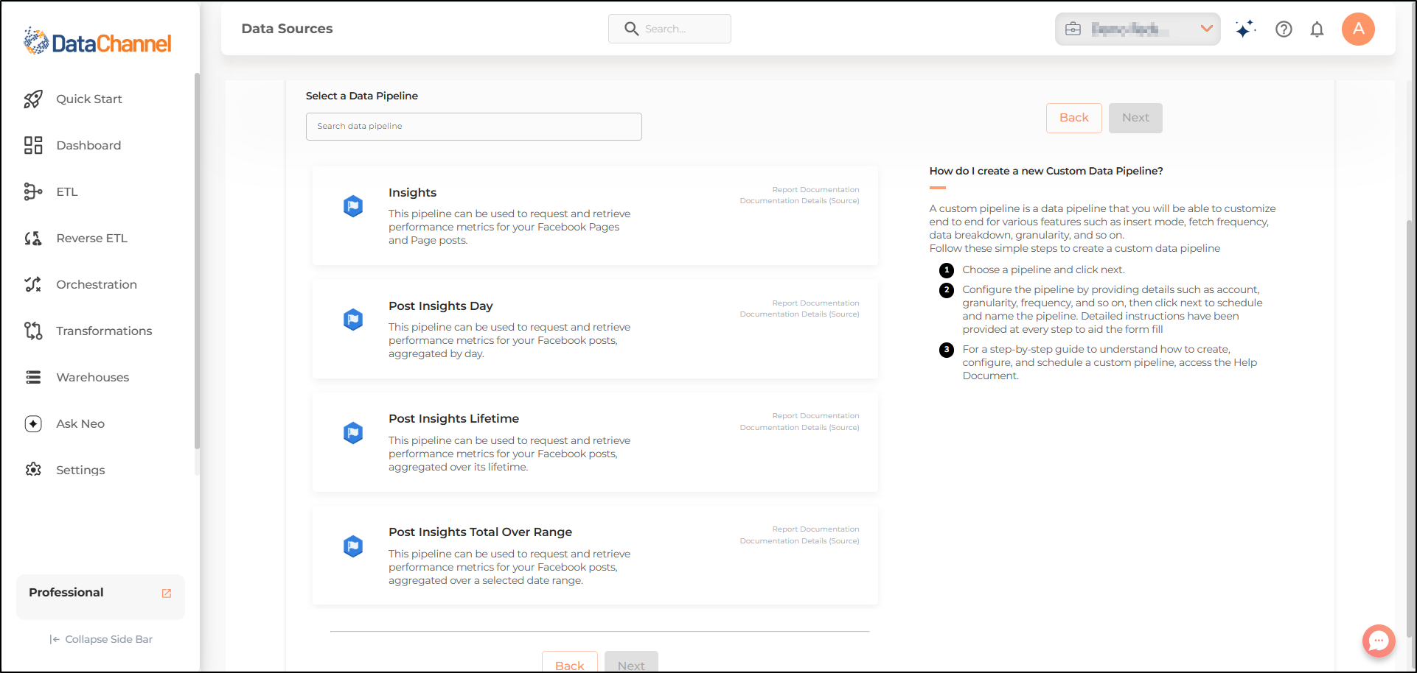
Task: Open Documentation Details (Source) for Post Insights Lifetime
Action: (x=799, y=427)
